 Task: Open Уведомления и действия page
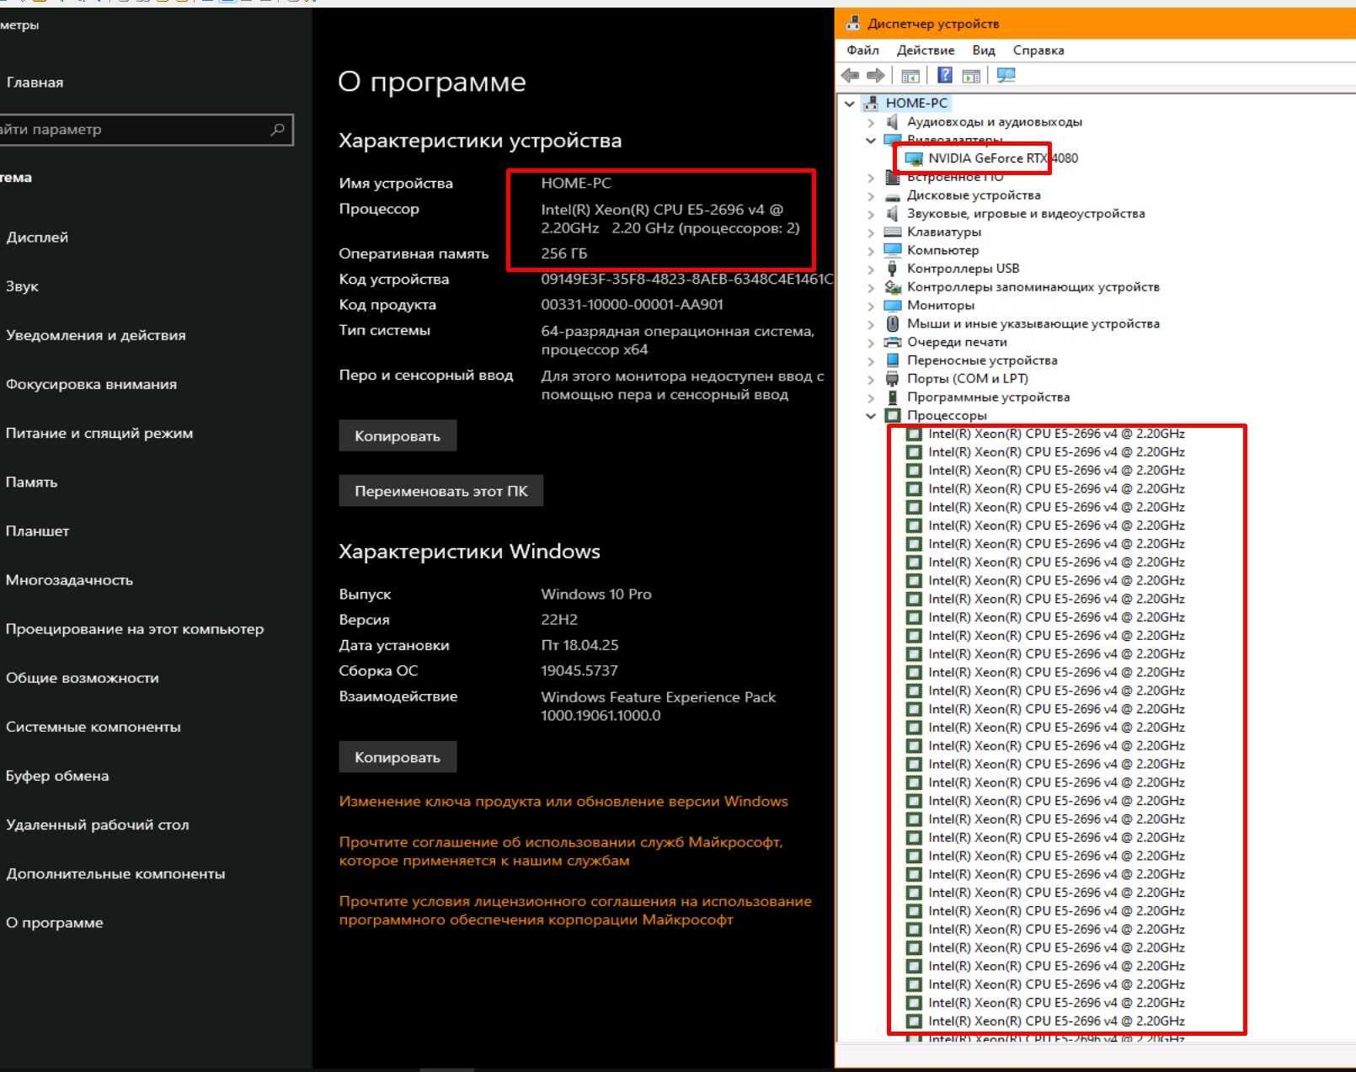95,335
